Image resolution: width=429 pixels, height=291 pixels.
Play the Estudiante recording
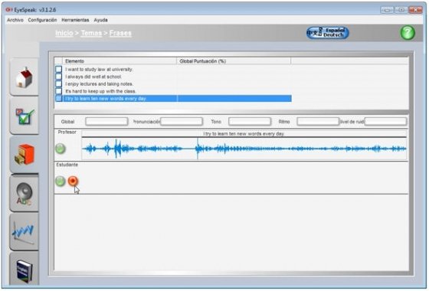pyautogui.click(x=61, y=181)
